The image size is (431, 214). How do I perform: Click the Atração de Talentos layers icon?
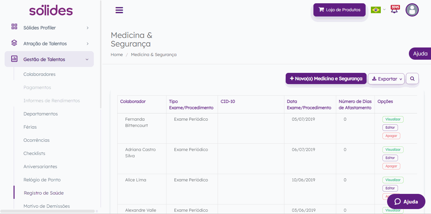(14, 43)
